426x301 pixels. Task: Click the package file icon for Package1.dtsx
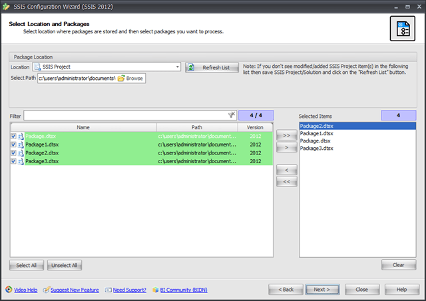point(21,145)
